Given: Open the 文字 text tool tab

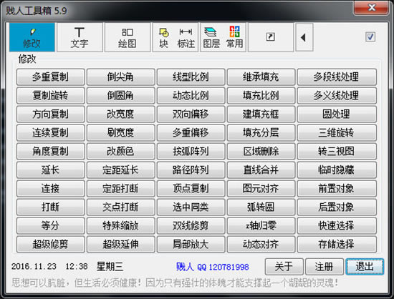Looking at the screenshot, I should [x=80, y=37].
